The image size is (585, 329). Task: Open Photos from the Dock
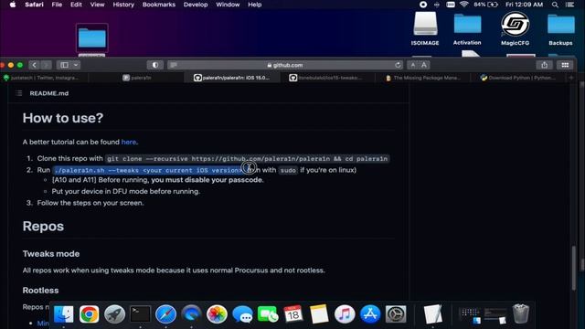point(217,314)
